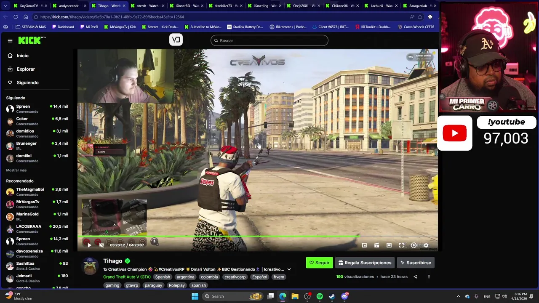Toggle theater mode on the player

pyautogui.click(x=389, y=245)
